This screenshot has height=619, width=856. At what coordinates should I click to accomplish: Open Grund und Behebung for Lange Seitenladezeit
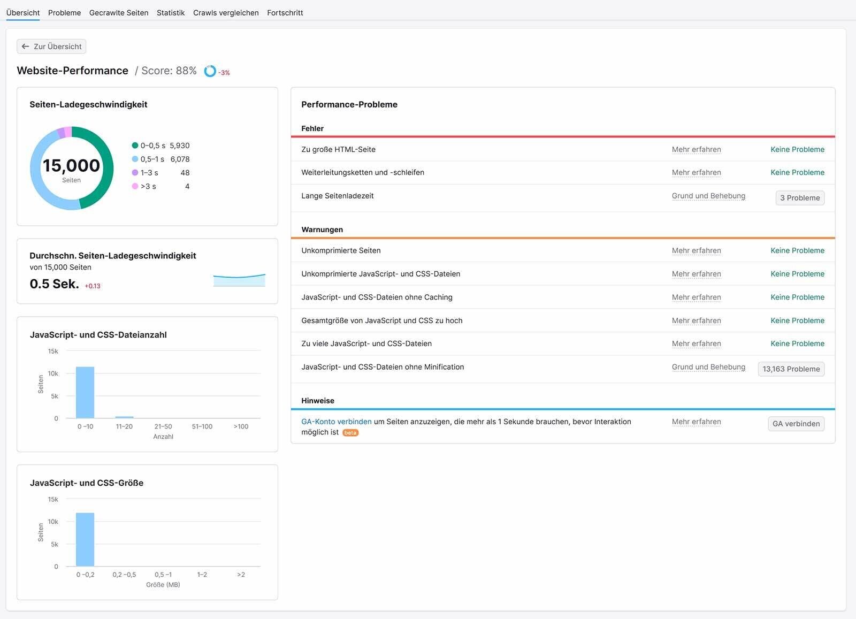coord(708,196)
